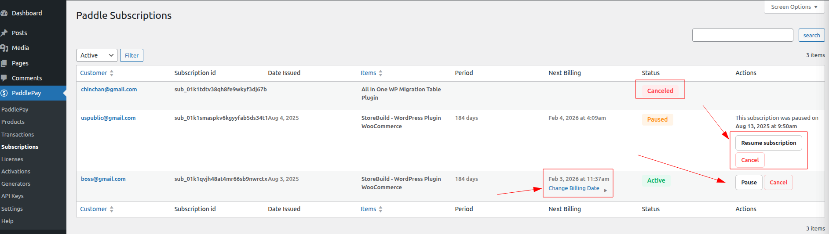Open chinchan@gmail.com customer link
The image size is (829, 234).
[109, 90]
